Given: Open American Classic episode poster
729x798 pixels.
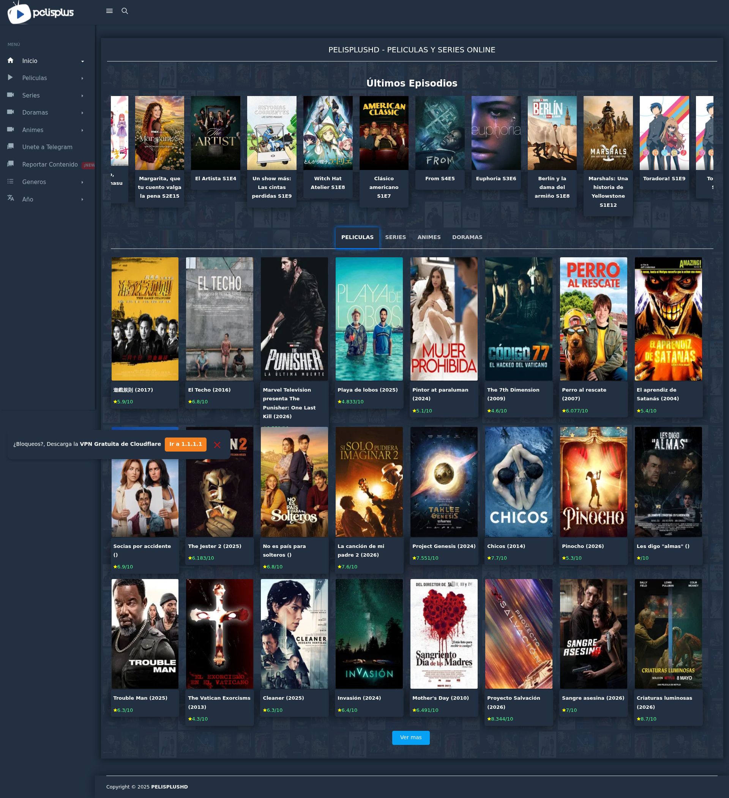Looking at the screenshot, I should tap(384, 133).
